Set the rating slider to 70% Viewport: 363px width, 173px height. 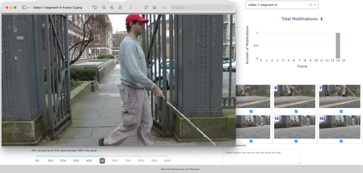pos(128,156)
